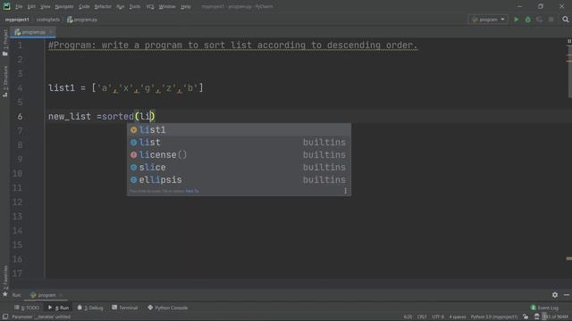The image size is (572, 321).
Task: Choose list1 completion suggestion
Action: pos(239,130)
